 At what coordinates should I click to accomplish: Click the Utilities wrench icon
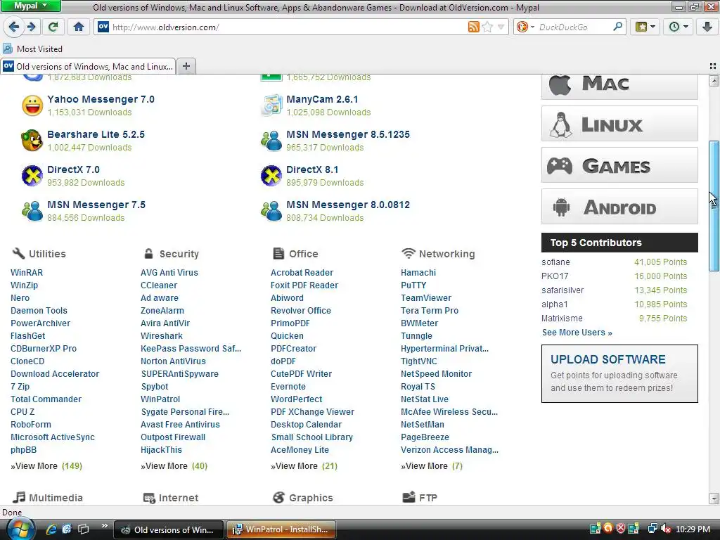tap(18, 253)
